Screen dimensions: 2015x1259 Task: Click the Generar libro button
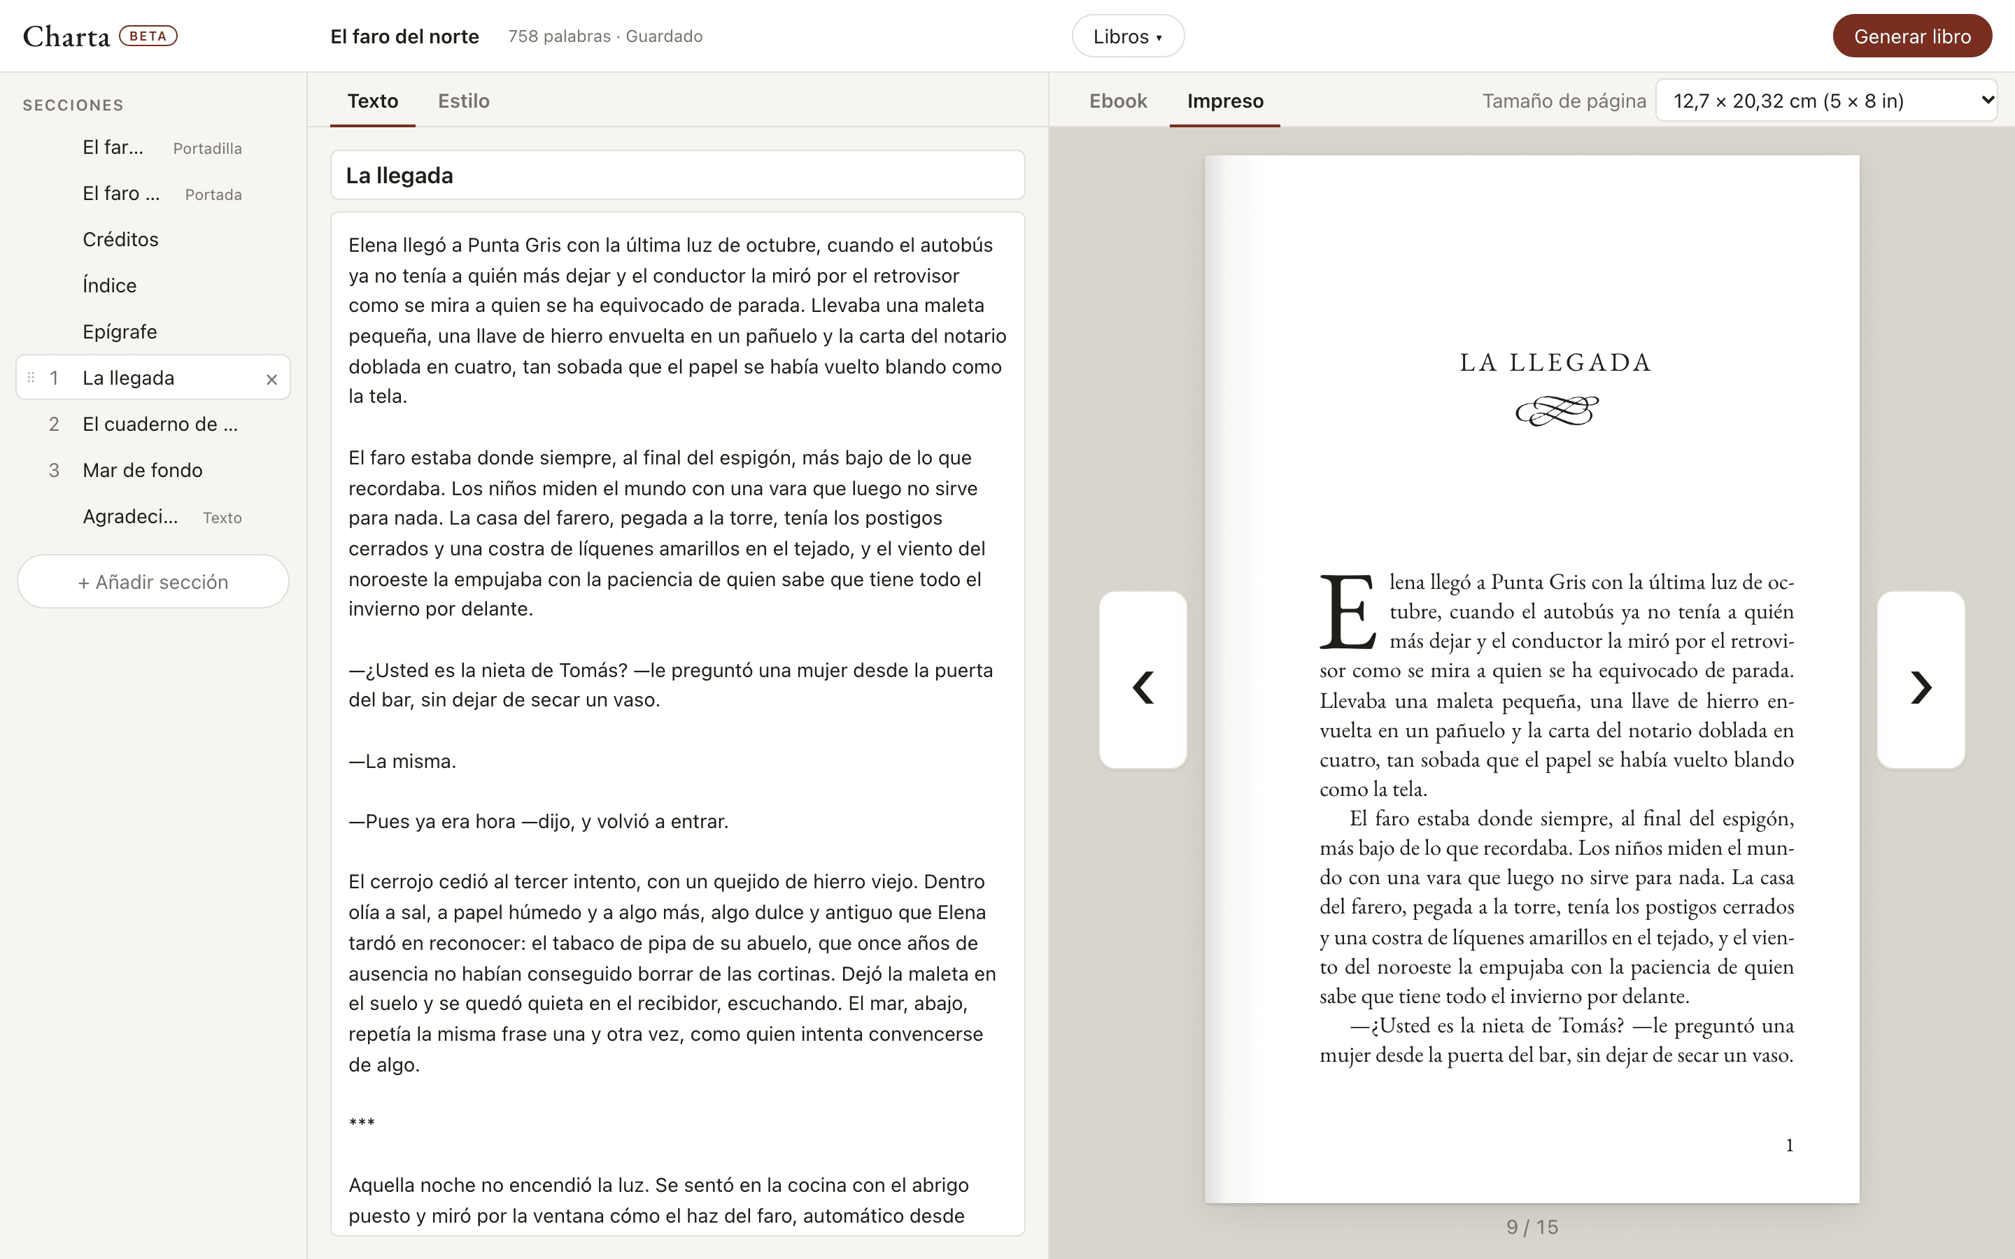(1911, 36)
